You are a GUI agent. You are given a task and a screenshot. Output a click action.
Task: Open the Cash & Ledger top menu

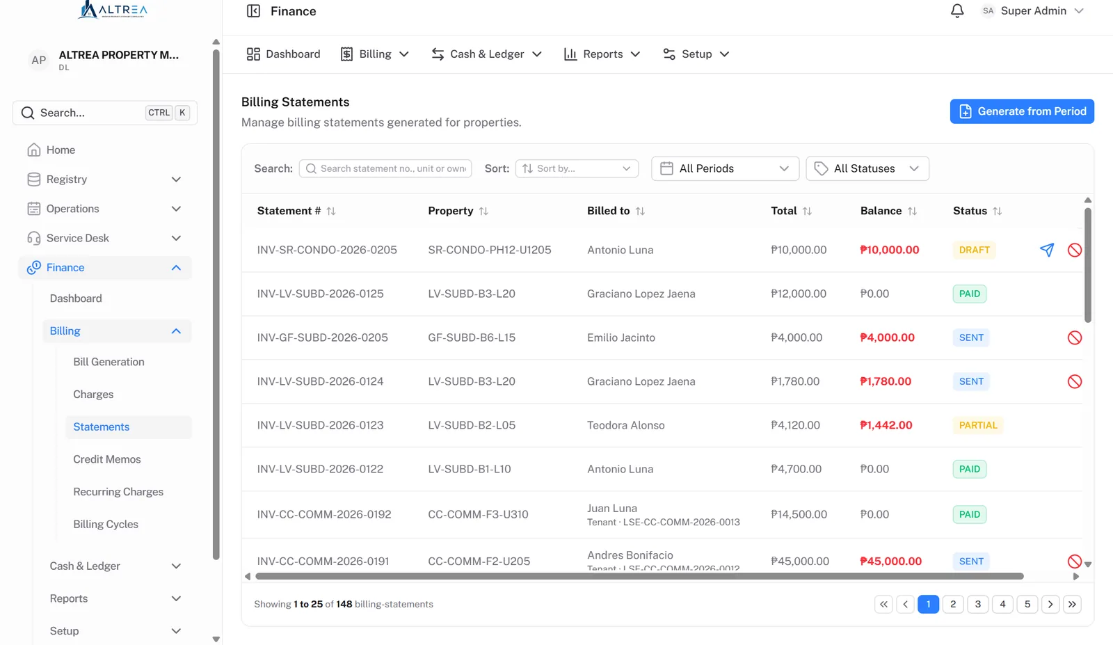[486, 54]
